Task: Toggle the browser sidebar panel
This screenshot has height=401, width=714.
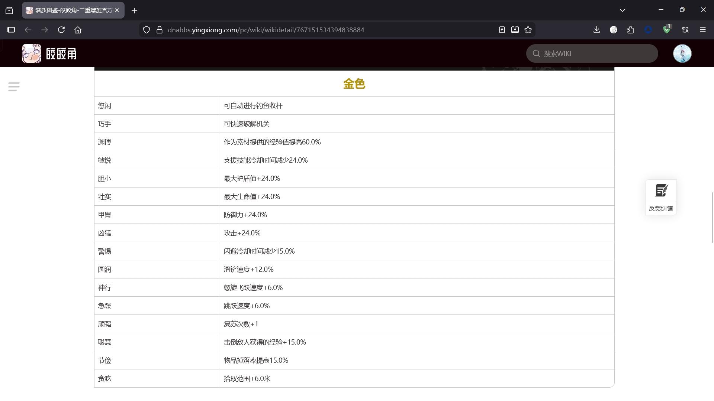Action: [x=11, y=30]
